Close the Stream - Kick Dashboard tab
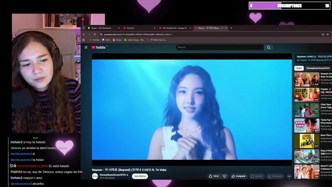332x187 pixels. point(119,28)
